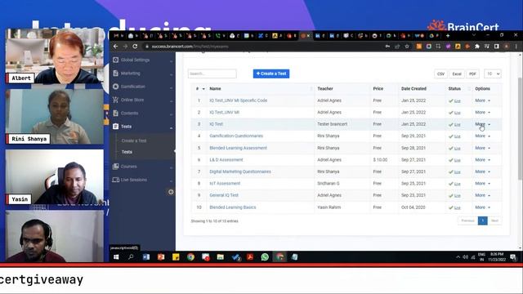Open the Chrome extensions puzzle icon

coord(477,47)
